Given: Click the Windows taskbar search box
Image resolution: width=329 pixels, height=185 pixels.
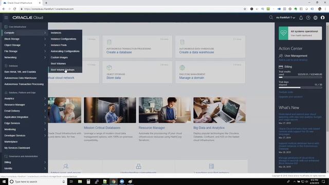Looking at the screenshot, I should 38,181.
